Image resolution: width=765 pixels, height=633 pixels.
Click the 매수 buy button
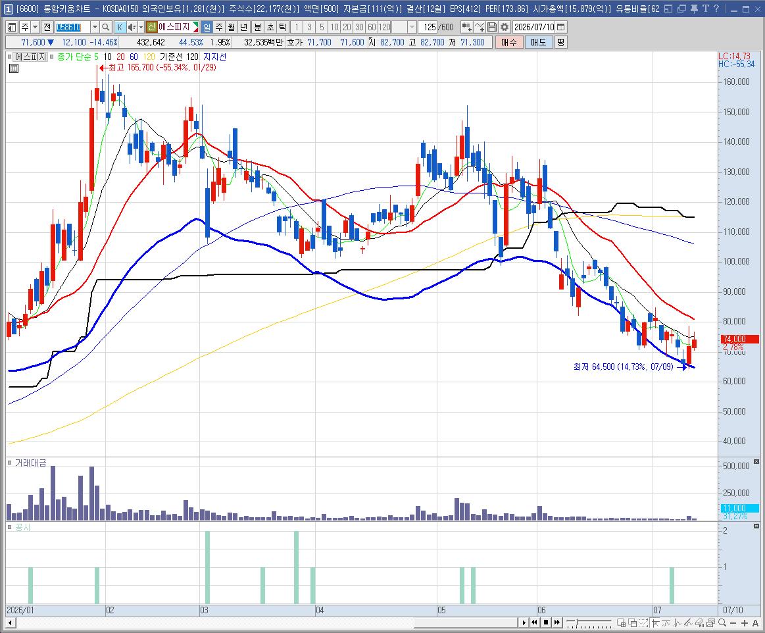pos(509,43)
